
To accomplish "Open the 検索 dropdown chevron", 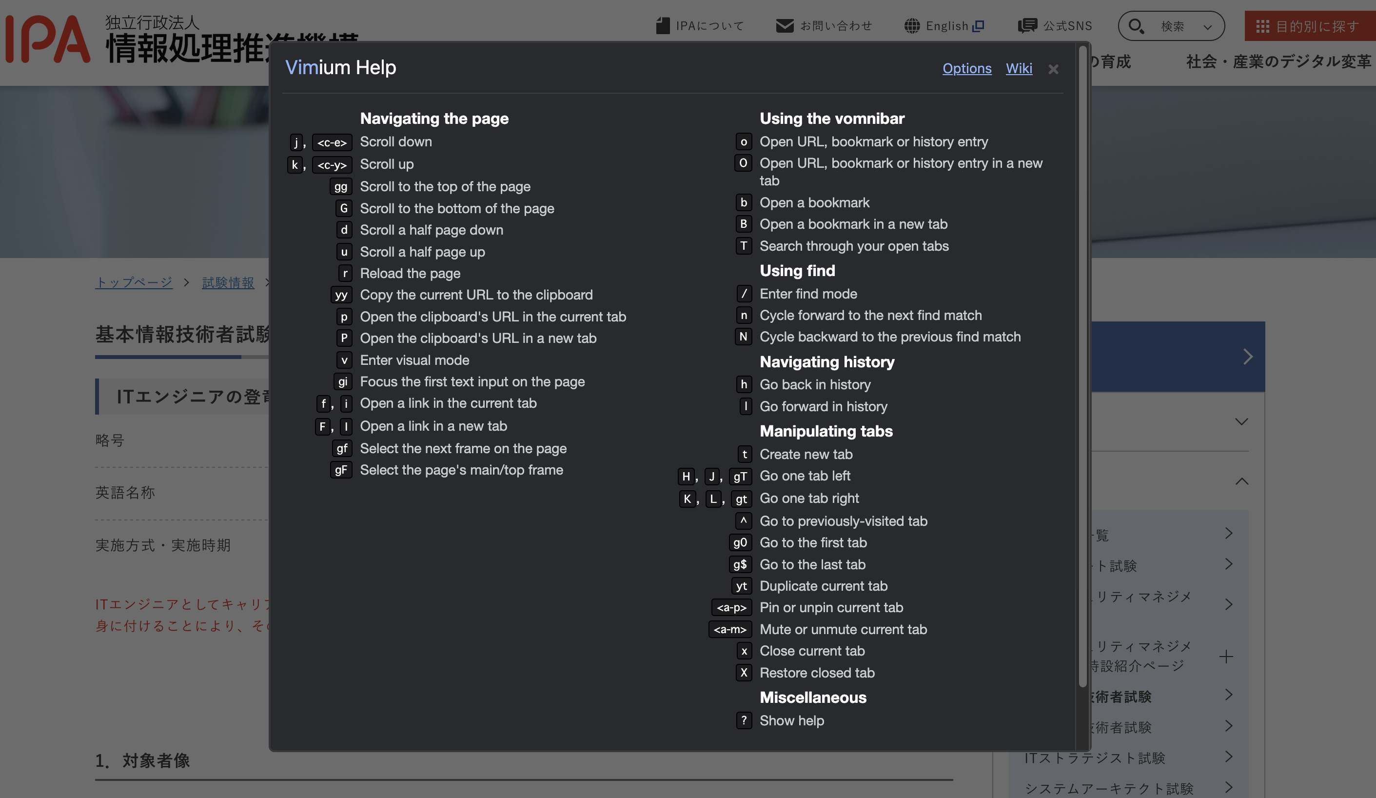I will point(1207,27).
